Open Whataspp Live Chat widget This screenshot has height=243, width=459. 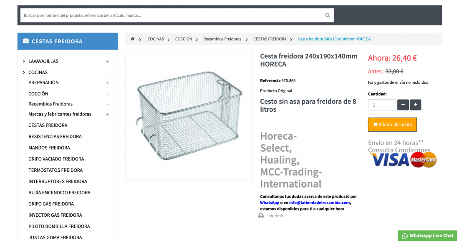[x=427, y=235]
